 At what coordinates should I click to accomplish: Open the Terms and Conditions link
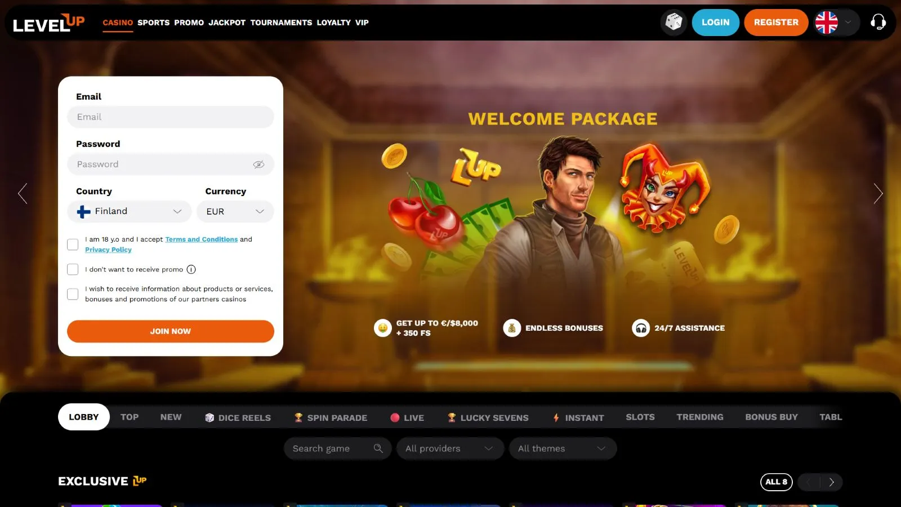[202, 239]
